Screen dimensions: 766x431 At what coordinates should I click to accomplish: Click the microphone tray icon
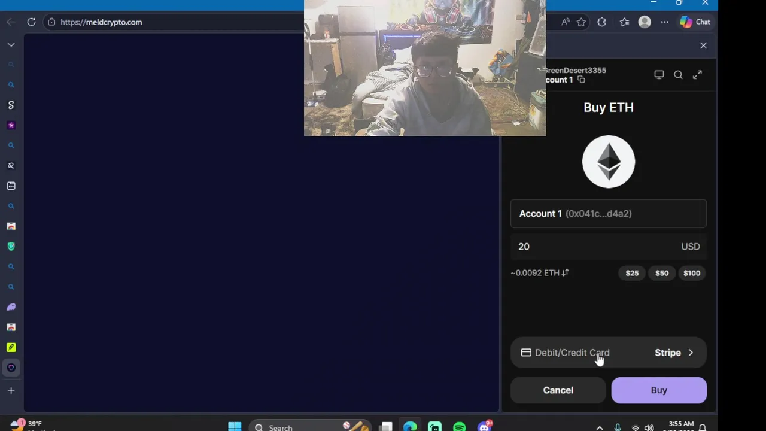[618, 427]
